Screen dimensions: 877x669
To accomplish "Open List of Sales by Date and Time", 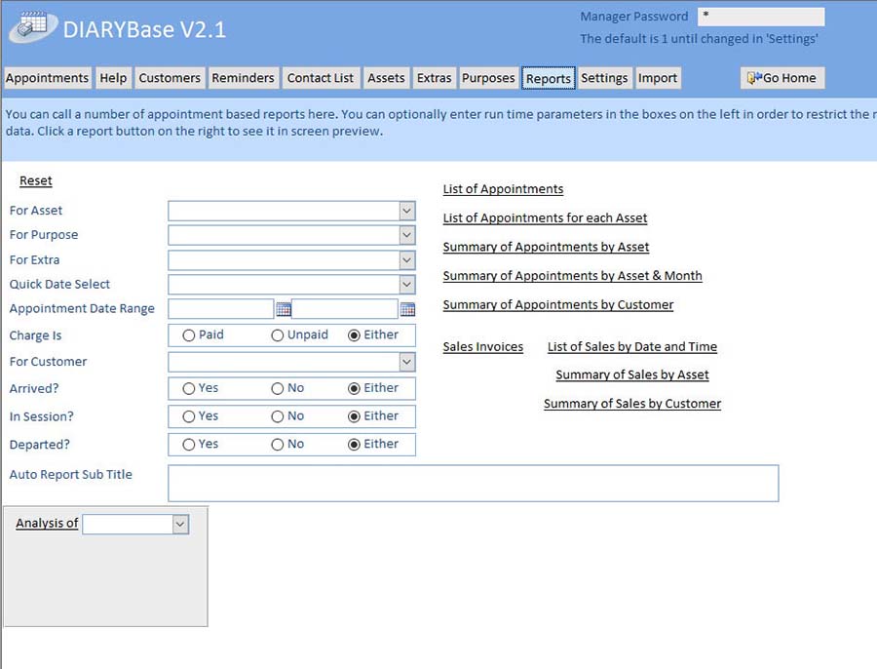I will (632, 347).
